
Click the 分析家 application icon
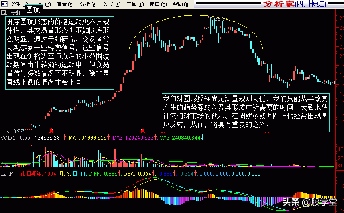click(x=4, y=4)
